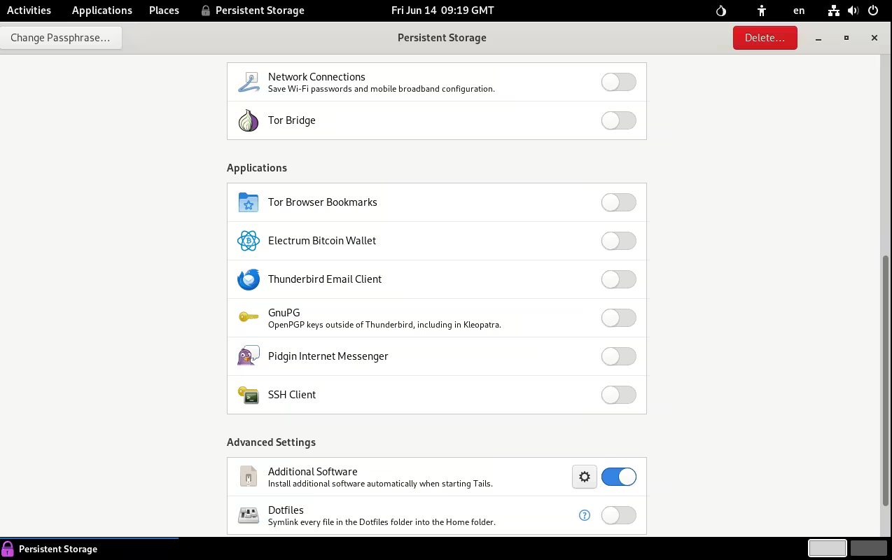892x560 pixels.
Task: Click the Tor Bridge onion icon
Action: (x=248, y=120)
